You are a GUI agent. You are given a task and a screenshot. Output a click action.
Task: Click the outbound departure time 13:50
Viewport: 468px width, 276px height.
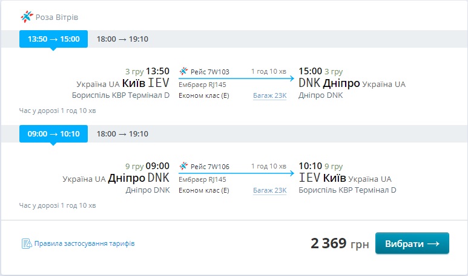(157, 71)
